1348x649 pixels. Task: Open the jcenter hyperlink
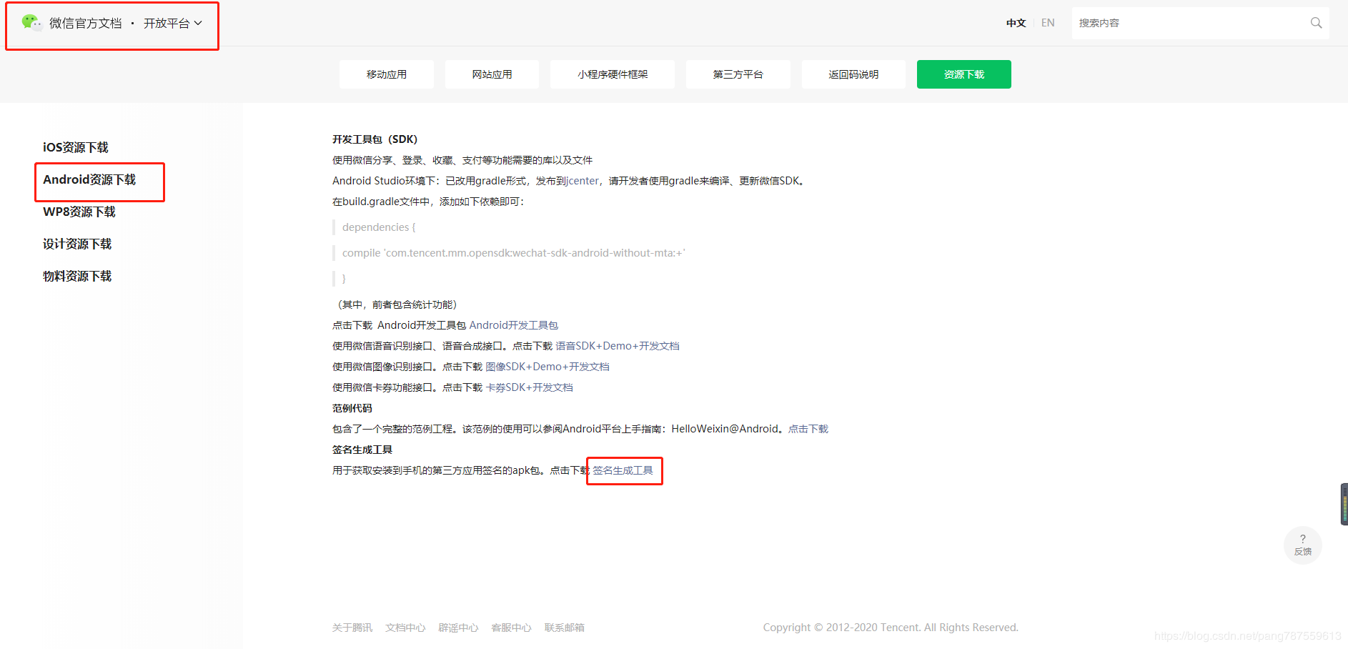(583, 180)
